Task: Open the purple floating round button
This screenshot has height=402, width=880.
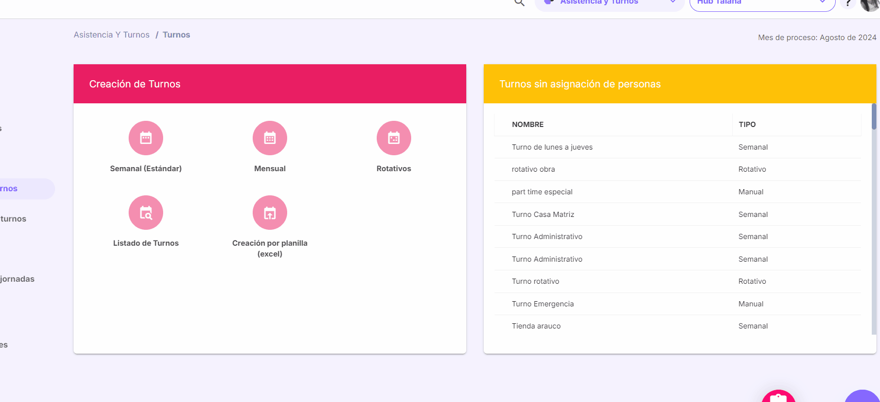Action: tap(863, 396)
